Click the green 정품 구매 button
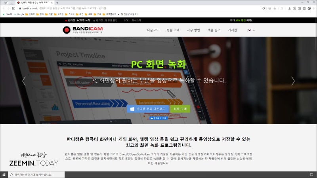The height and width of the screenshot is (178, 317). click(180, 109)
